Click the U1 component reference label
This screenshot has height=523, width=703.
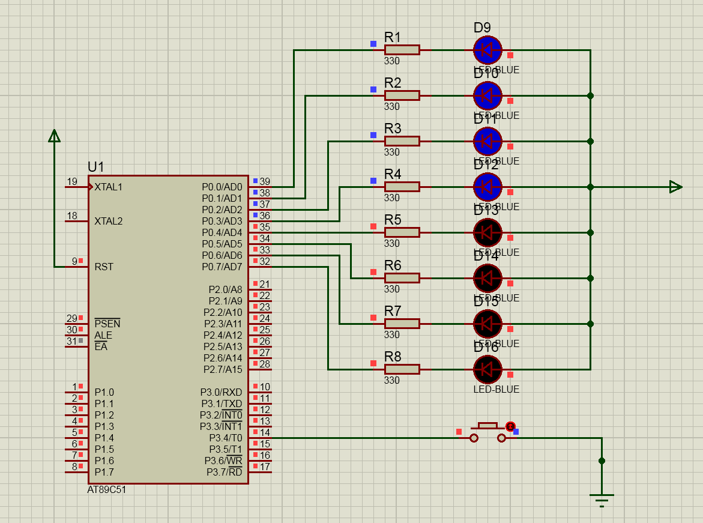95,166
